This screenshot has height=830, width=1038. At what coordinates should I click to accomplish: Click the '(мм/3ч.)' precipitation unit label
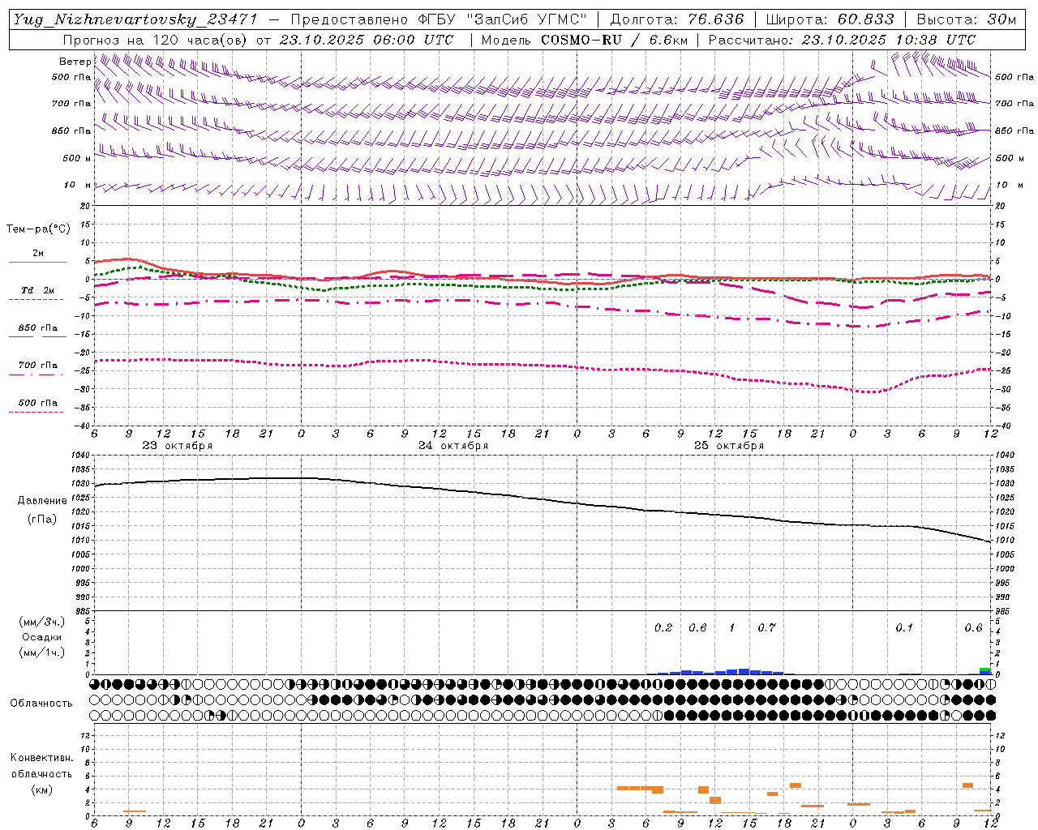click(41, 622)
